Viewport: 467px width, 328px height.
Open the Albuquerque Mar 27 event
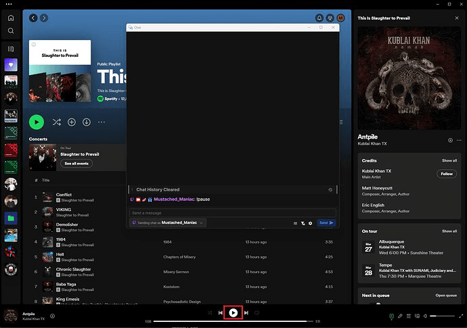point(409,247)
